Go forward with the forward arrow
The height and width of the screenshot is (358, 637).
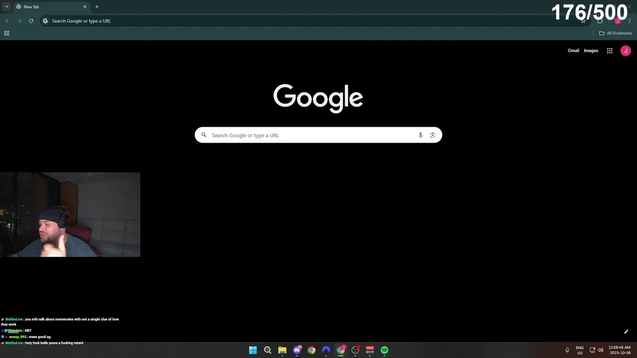(19, 21)
